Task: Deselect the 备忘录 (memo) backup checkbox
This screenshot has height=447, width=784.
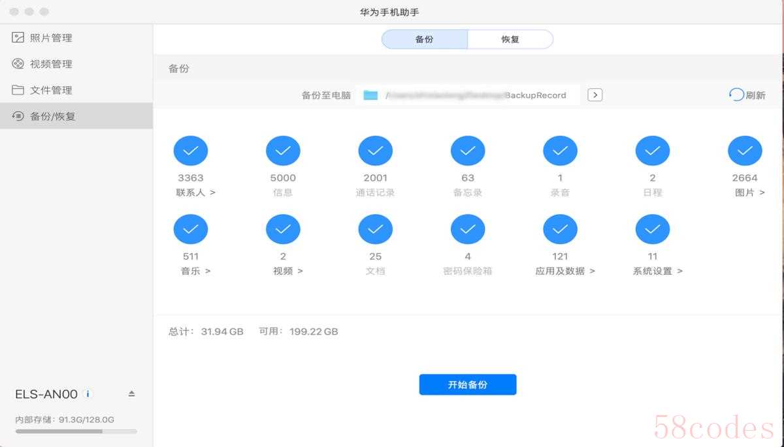Action: coord(468,151)
